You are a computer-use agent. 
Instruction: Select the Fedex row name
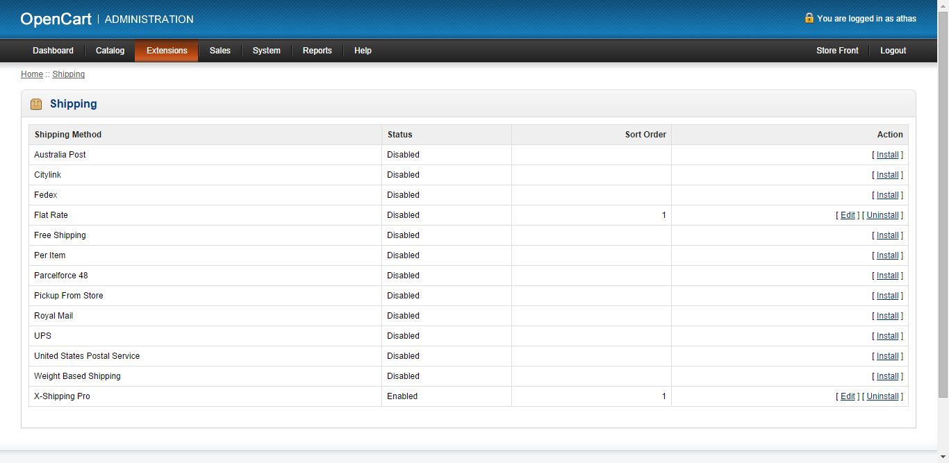pyautogui.click(x=46, y=195)
